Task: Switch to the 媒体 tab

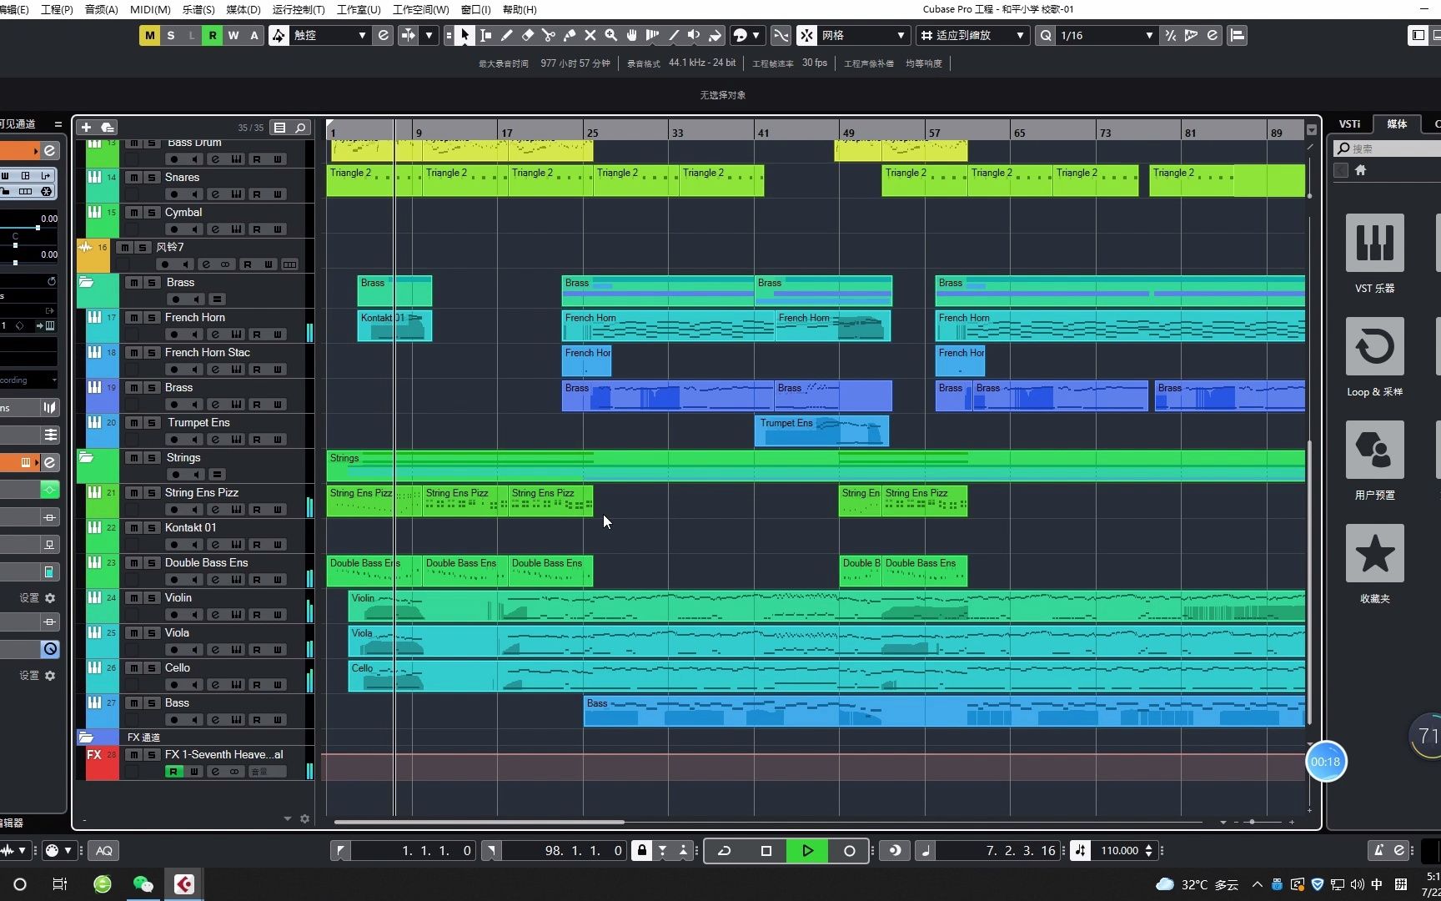Action: click(1397, 123)
